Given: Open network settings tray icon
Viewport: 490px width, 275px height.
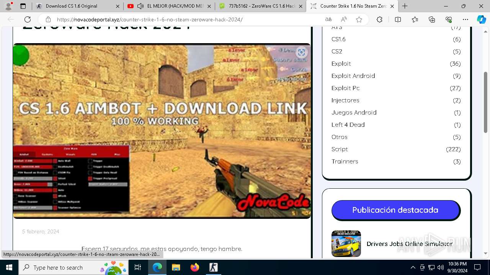Looking at the screenshot, I should pyautogui.click(x=431, y=267).
